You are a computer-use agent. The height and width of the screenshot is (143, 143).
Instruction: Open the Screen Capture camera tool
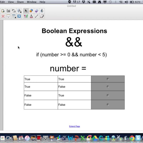pyautogui.click(x=8, y=11)
